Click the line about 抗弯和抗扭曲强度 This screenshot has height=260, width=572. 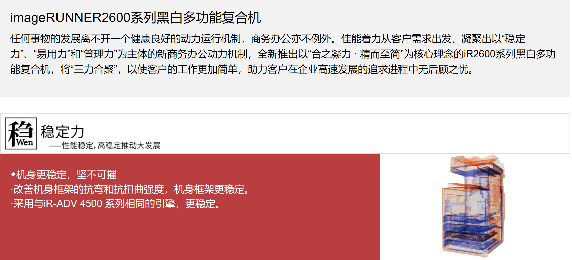(131, 189)
